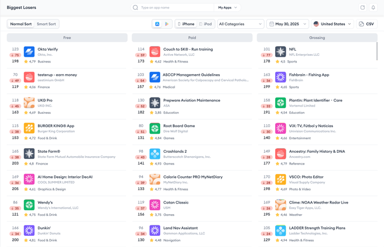Image resolution: width=384 pixels, height=247 pixels.
Task: Click the PlantIn app icon
Action: coord(280,103)
